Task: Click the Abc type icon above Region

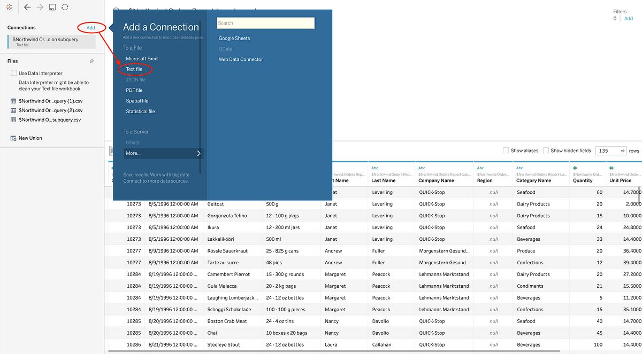Action: click(480, 168)
